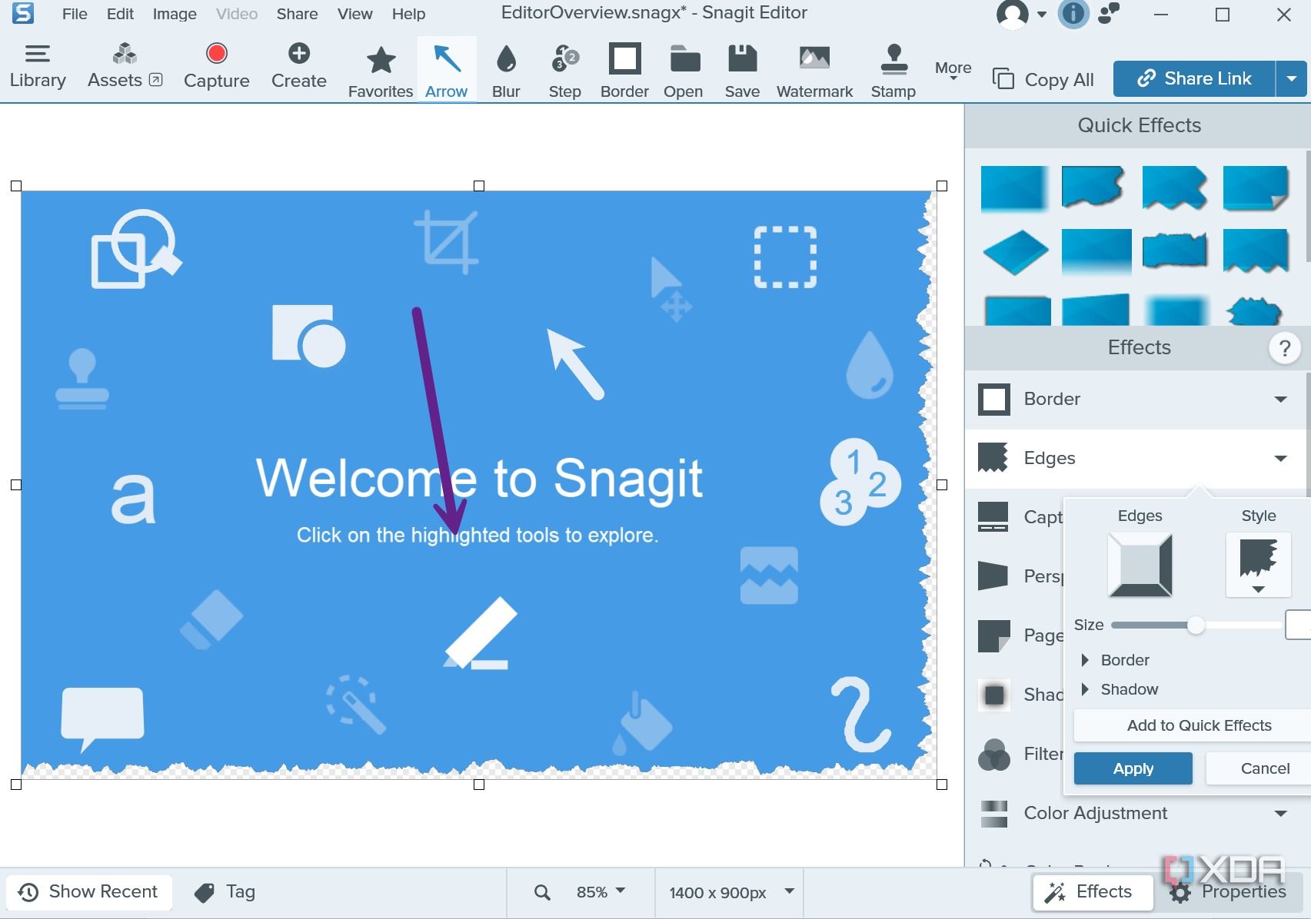
Task: Expand the Border effect dropdown
Action: [1280, 399]
